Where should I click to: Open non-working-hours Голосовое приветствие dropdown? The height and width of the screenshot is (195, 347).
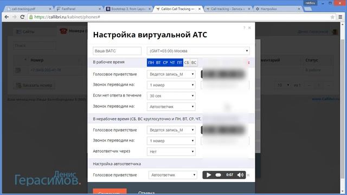171,130
